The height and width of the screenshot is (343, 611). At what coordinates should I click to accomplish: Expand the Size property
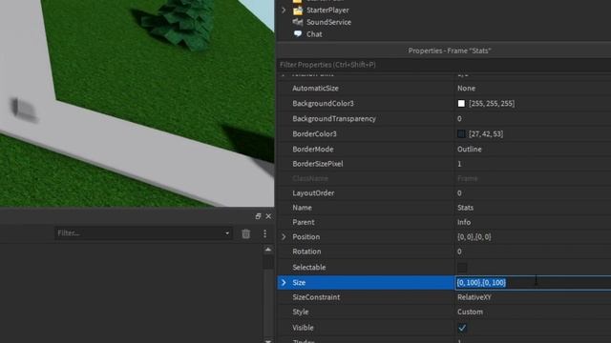coord(284,282)
